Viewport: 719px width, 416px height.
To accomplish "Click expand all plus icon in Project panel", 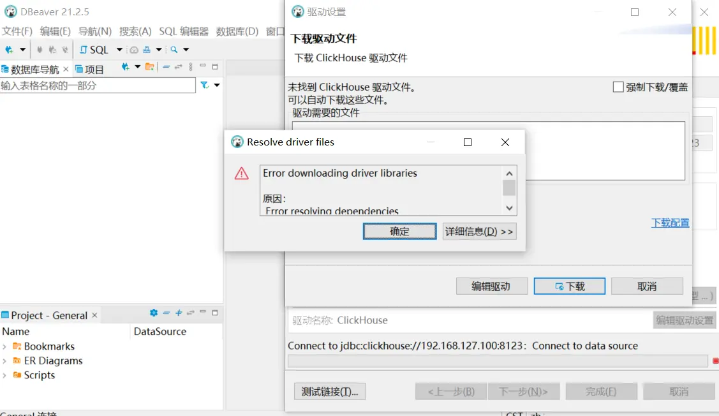I will (179, 313).
